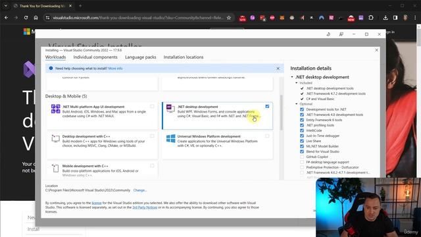Uncheck IntelliCode option
Viewport: 421px width, 237px height.
[302, 130]
